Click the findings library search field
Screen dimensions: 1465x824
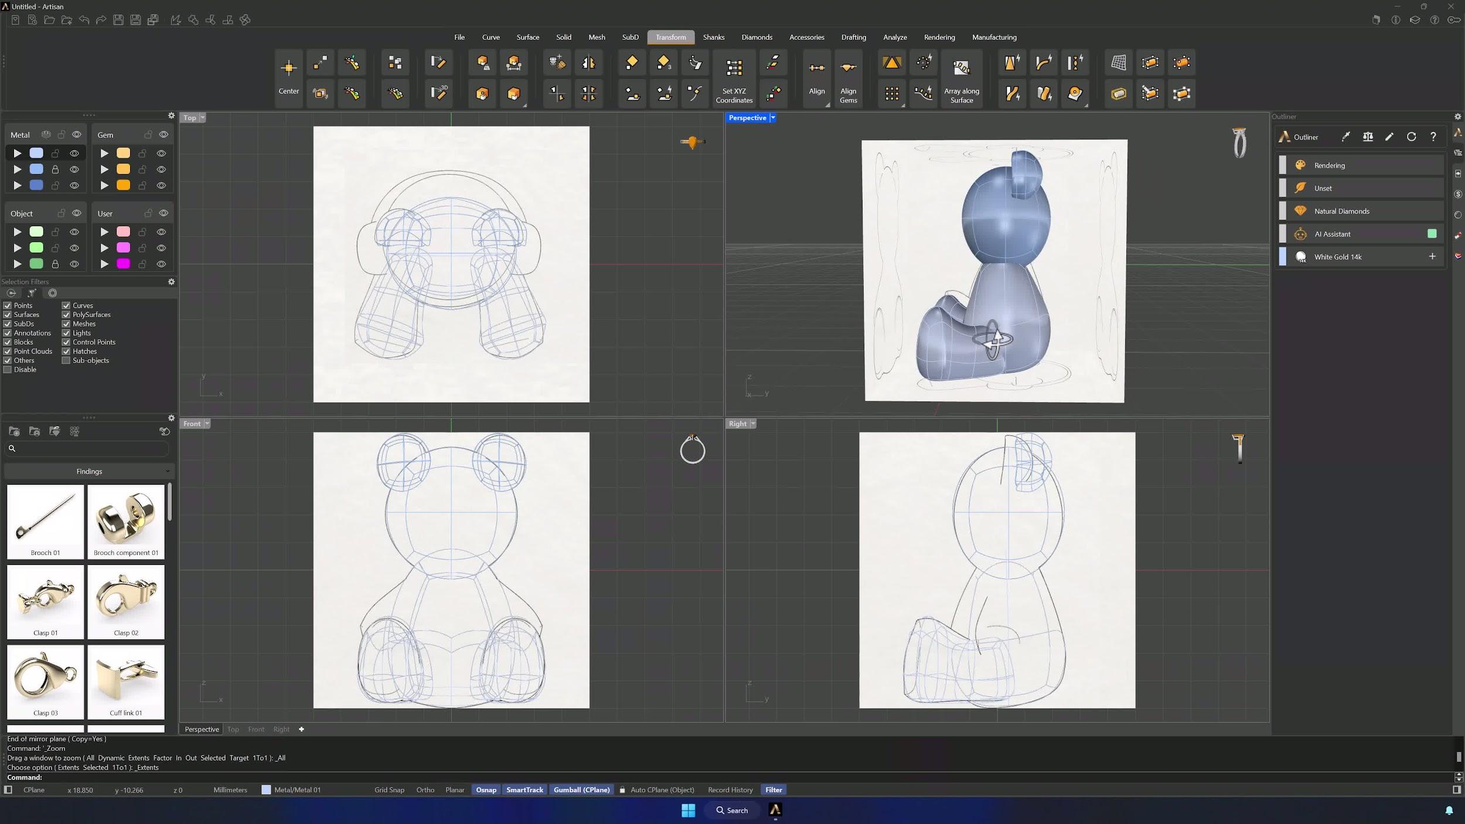click(x=88, y=448)
